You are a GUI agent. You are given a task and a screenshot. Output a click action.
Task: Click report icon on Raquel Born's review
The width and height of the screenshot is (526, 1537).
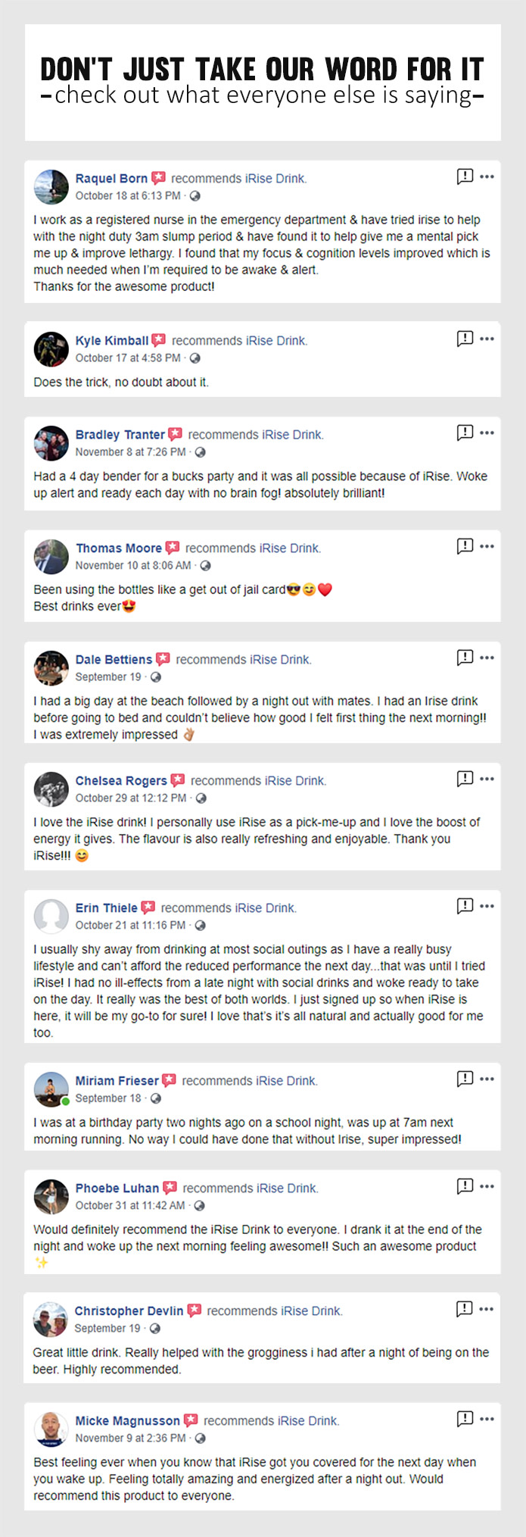coord(465,177)
